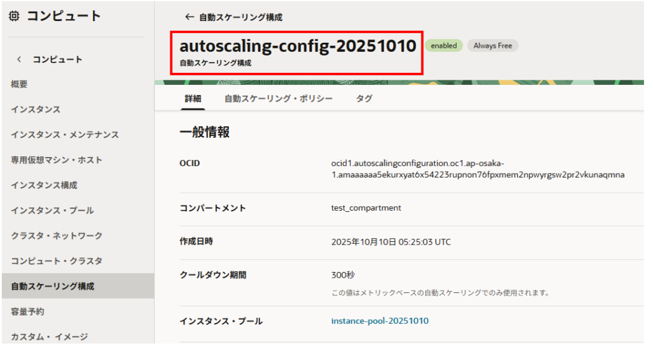
Task: Go to 専用仮想マシン・ホスト page
Action: 56,160
